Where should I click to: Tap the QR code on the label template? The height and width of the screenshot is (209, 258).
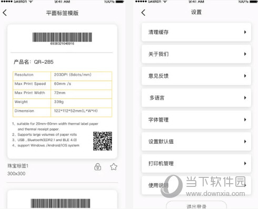(x=103, y=141)
